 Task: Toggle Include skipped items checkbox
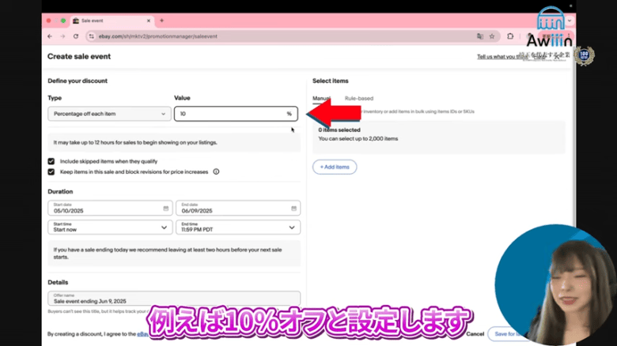point(51,161)
